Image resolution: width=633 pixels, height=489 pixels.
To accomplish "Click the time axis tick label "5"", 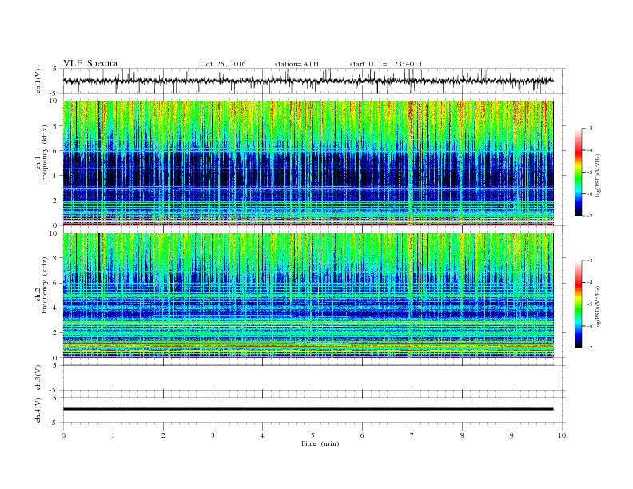I will pyautogui.click(x=313, y=435).
